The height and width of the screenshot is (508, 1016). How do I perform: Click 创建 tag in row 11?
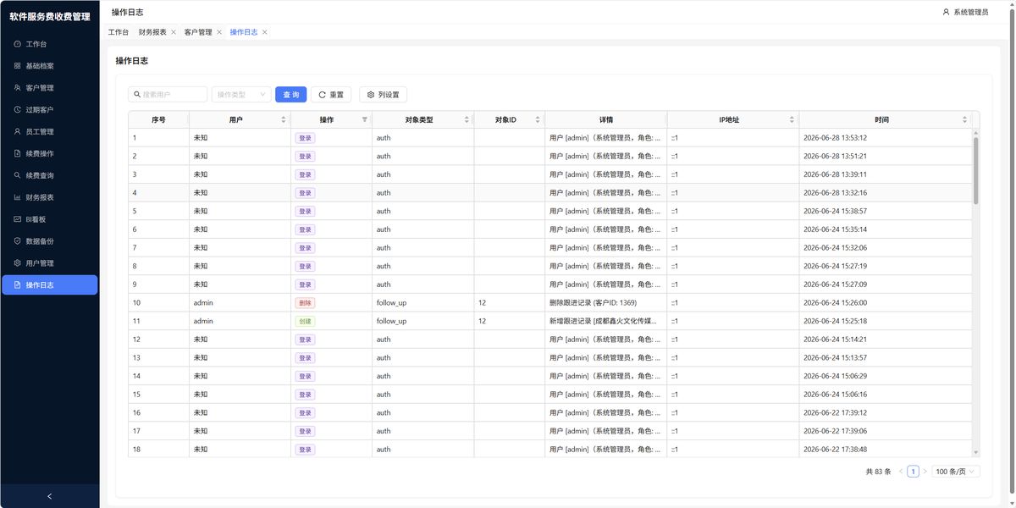click(x=305, y=321)
